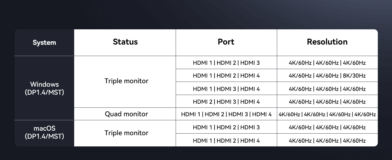Viewport: 392px width, 160px height.
Task: Select port row HDMI 2 | HDMI 3 | HDMI 4
Action: [x=226, y=102]
